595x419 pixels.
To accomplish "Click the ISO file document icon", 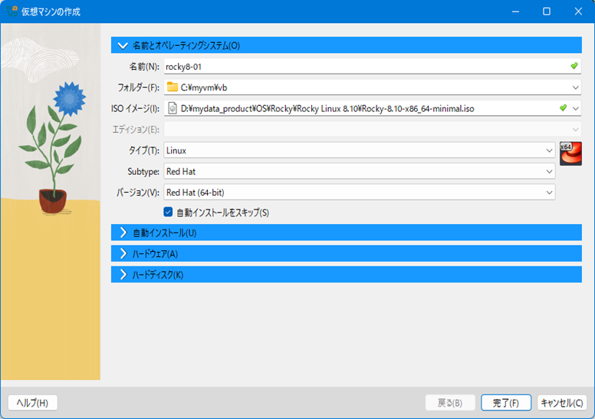I will tap(173, 108).
